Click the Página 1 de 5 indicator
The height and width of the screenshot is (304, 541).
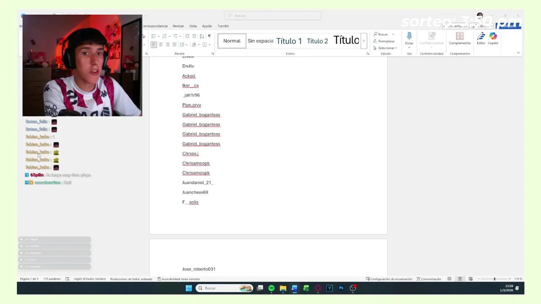coord(29,279)
